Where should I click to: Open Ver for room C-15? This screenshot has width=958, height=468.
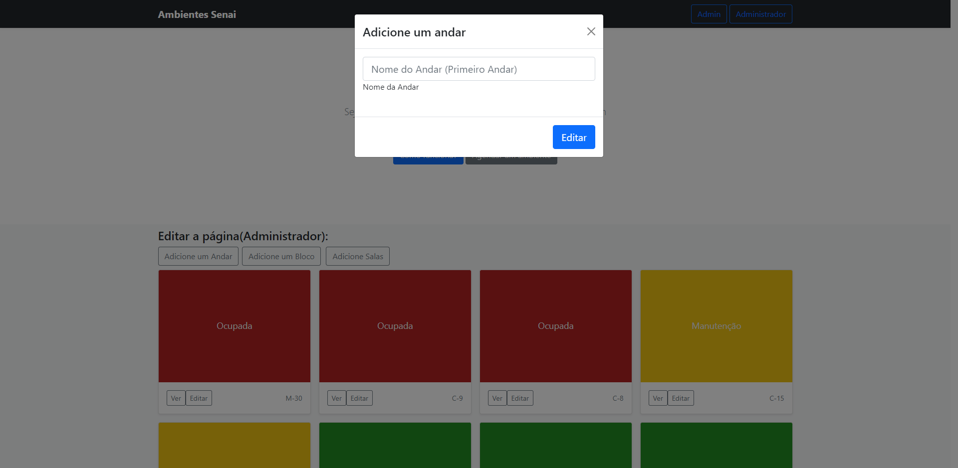coord(658,398)
